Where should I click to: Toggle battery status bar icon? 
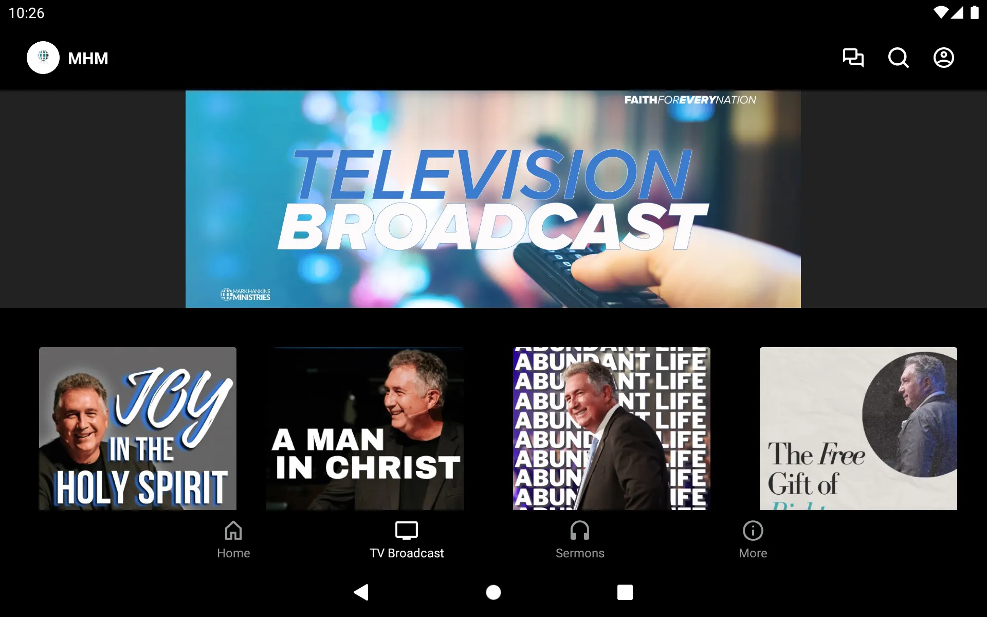click(974, 12)
